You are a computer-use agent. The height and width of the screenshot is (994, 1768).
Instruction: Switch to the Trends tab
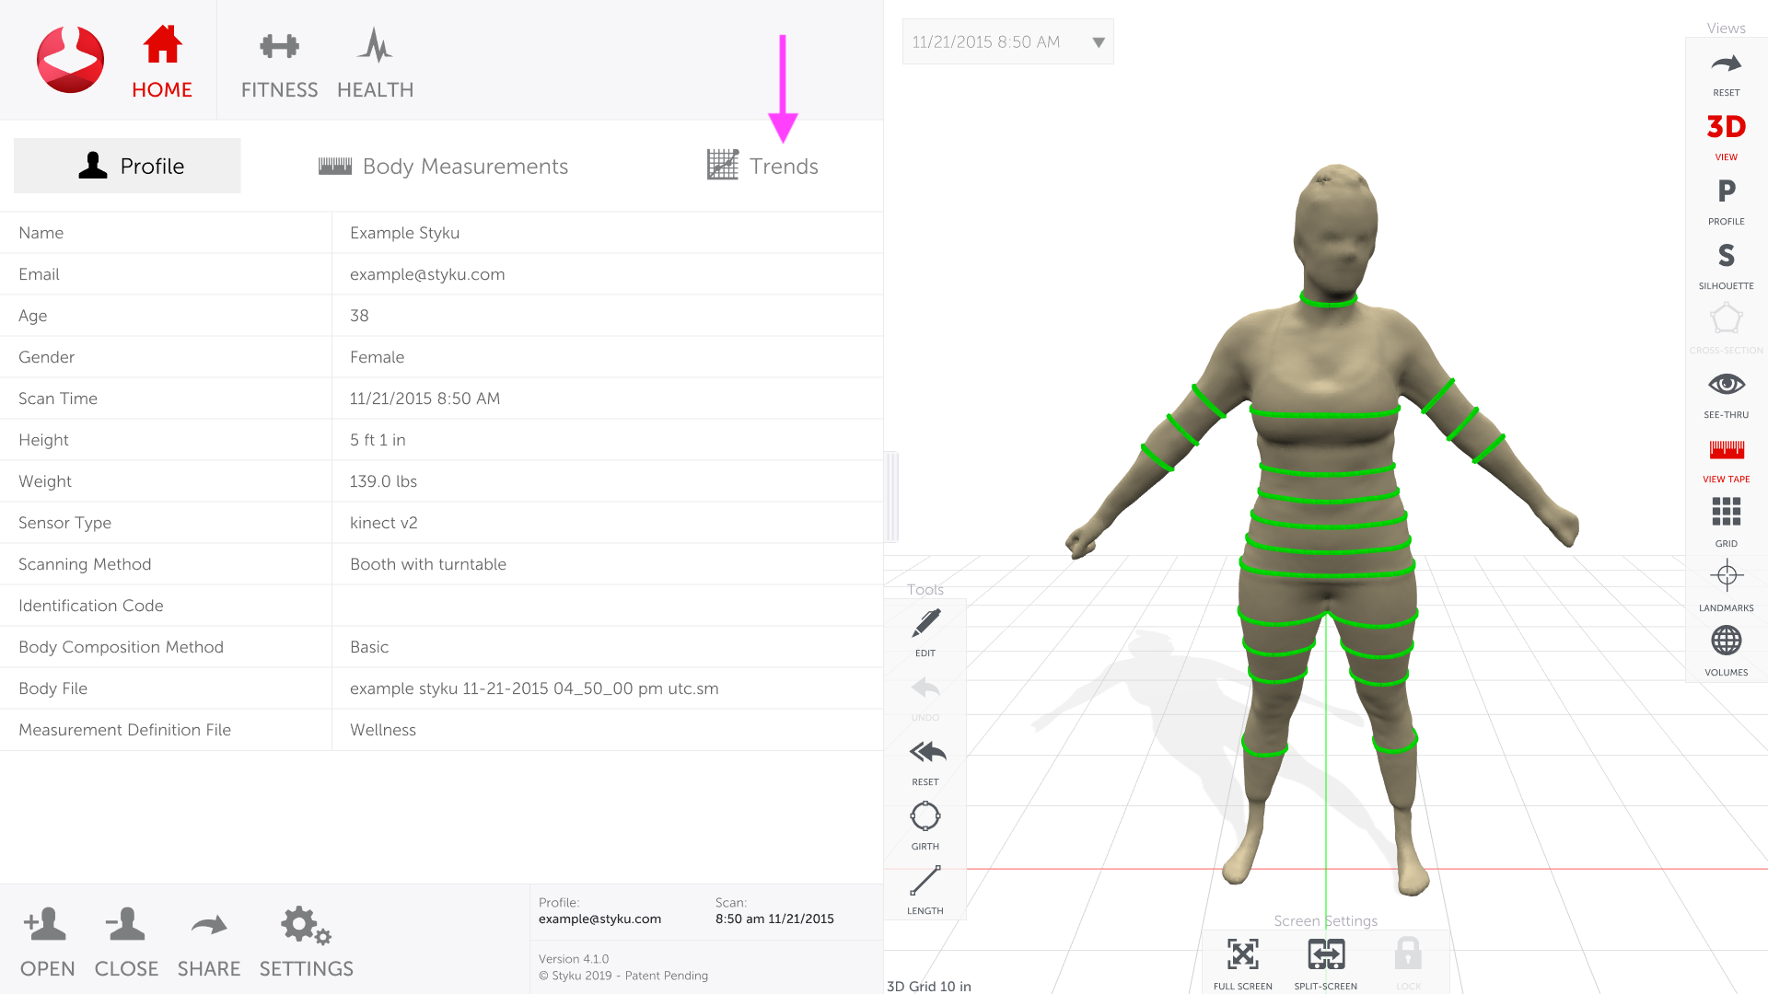tap(762, 167)
